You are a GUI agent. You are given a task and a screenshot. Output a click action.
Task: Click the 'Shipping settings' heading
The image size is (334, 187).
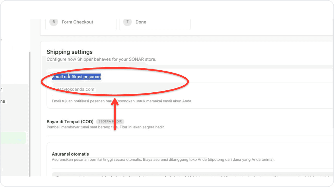70,52
